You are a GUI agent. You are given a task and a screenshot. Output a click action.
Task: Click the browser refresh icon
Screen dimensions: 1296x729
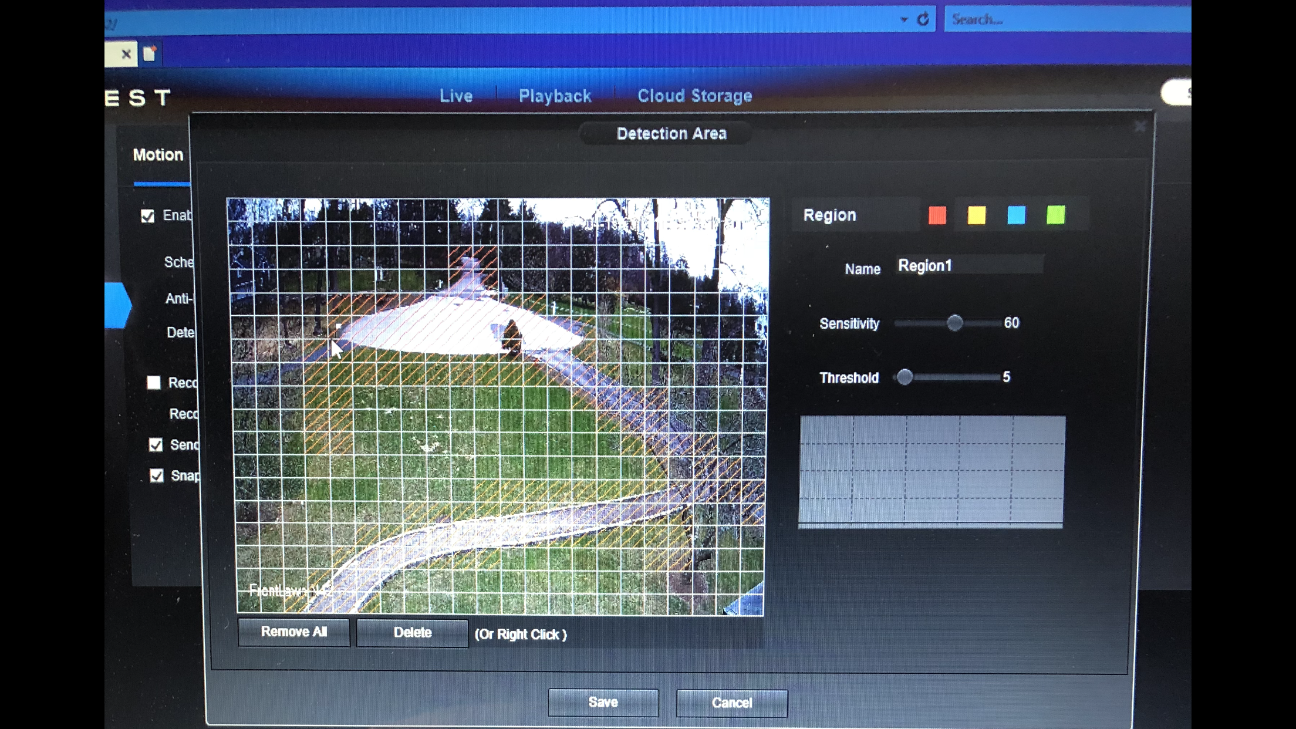[x=923, y=19]
